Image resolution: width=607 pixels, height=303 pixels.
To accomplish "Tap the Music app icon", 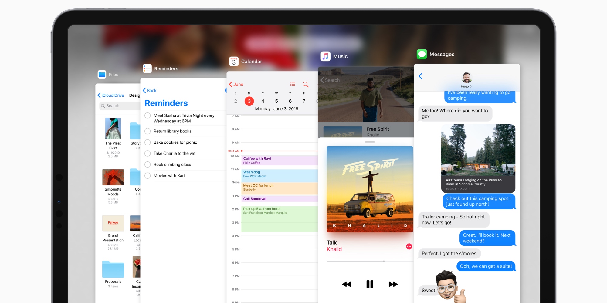I will click(326, 56).
